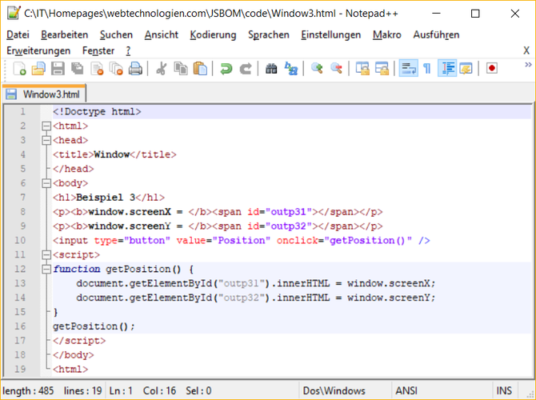Start macro recording with red dot

(491, 68)
